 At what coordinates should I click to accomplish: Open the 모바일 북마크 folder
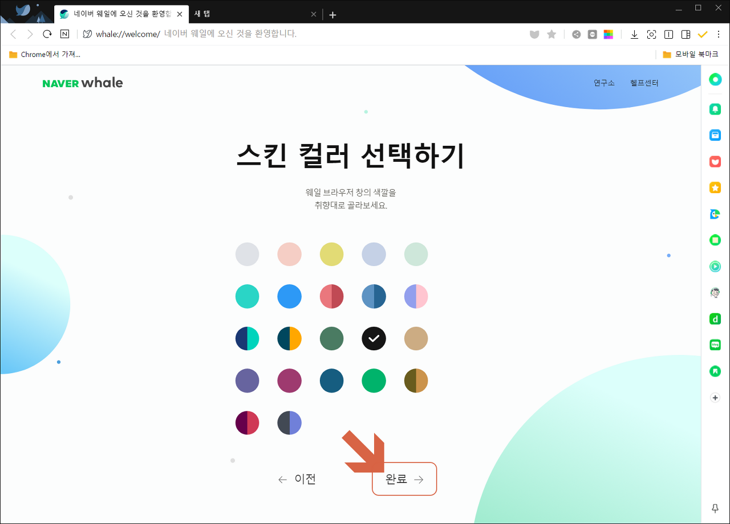pyautogui.click(x=691, y=55)
